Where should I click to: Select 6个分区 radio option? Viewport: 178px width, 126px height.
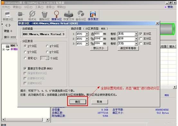[x=47, y=52]
